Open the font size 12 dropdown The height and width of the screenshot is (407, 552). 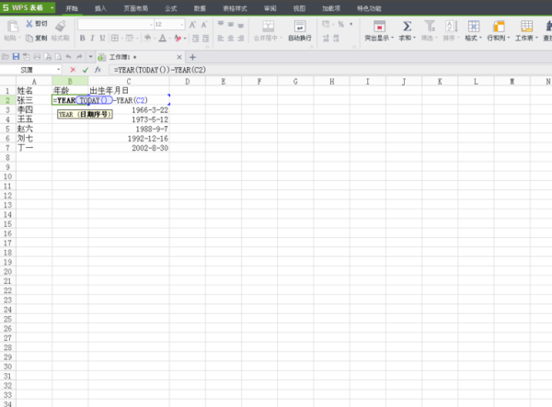point(181,24)
